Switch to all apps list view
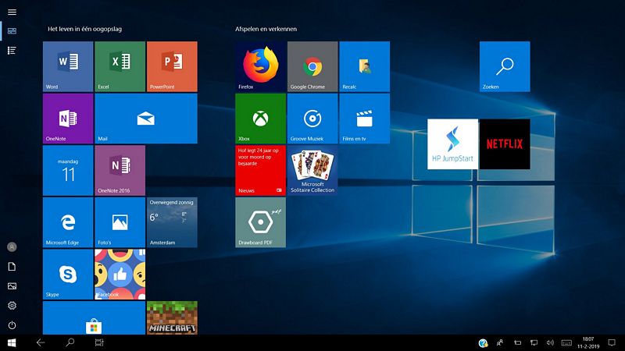The height and width of the screenshot is (351, 625). click(12, 51)
